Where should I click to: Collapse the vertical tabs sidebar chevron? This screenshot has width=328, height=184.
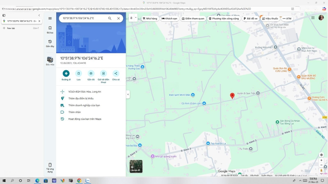(39, 15)
